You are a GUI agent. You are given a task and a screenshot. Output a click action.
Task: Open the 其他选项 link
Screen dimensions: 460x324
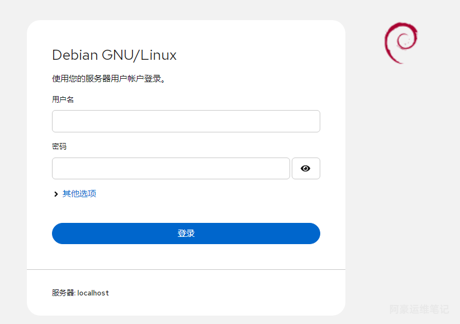(79, 193)
